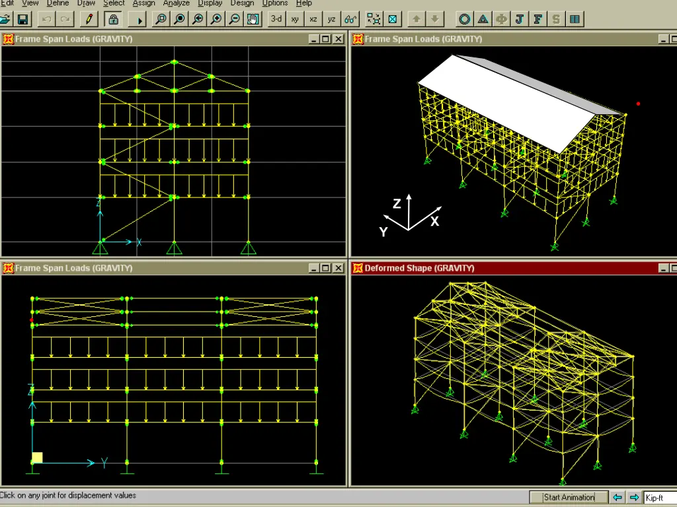The image size is (677, 507).
Task: Show frame forces F icon
Action: pos(538,19)
